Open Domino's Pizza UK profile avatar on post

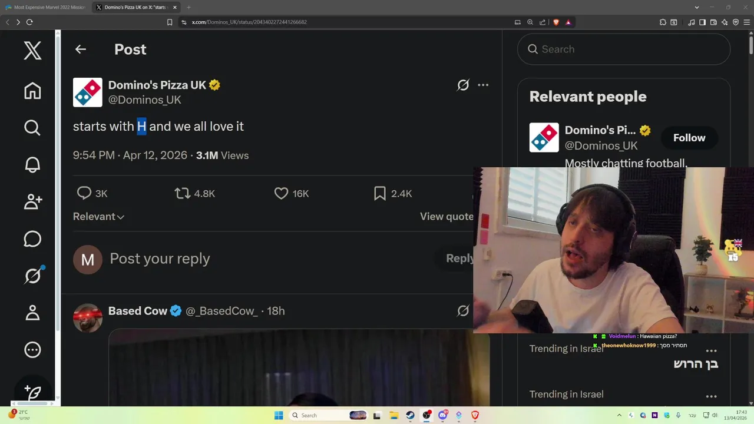[88, 92]
